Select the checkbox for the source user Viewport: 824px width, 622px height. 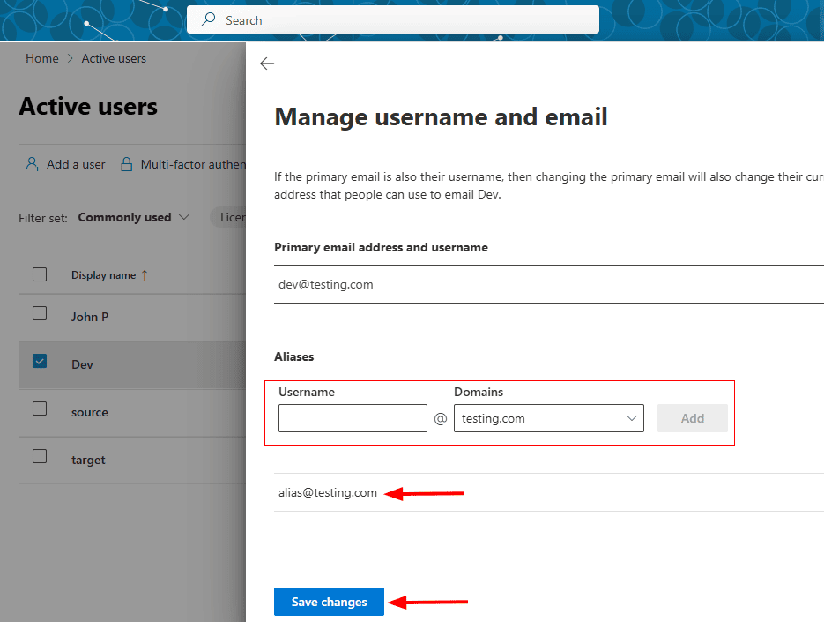click(x=40, y=408)
